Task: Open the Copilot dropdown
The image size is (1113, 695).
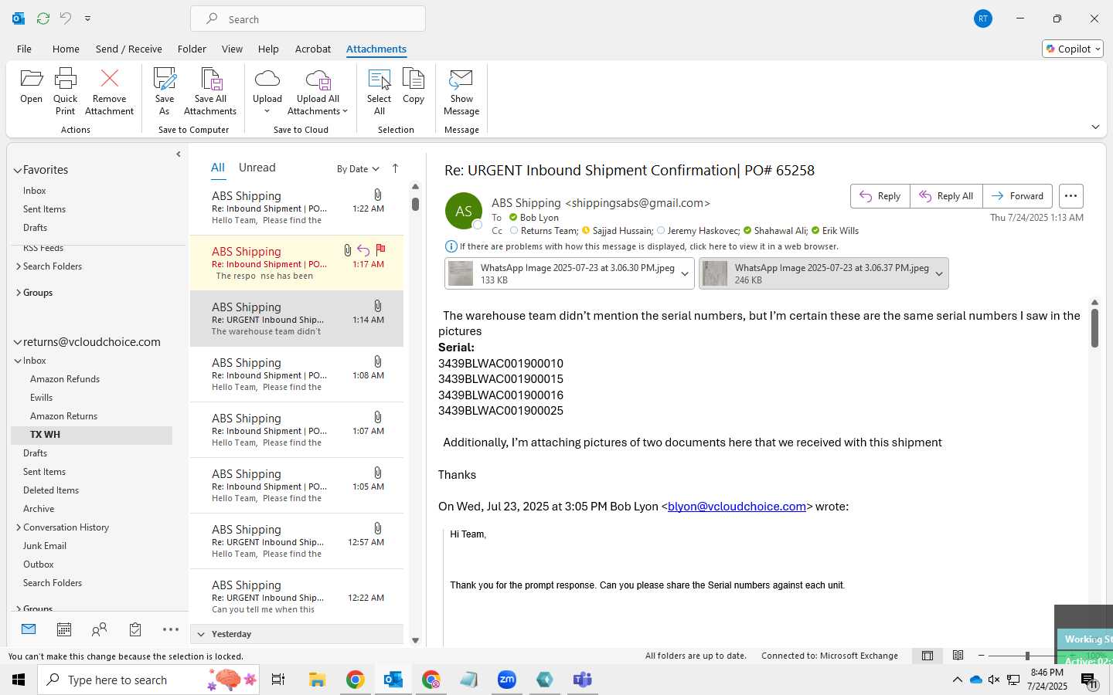Action: 1073,49
